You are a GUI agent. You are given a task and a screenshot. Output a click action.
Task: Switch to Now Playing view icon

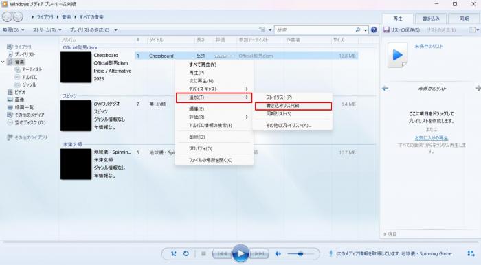pos(471,253)
